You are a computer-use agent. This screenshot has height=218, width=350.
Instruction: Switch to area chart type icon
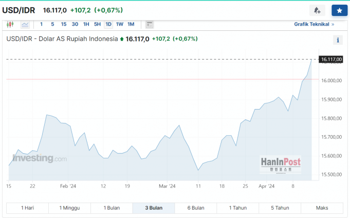click(x=25, y=24)
